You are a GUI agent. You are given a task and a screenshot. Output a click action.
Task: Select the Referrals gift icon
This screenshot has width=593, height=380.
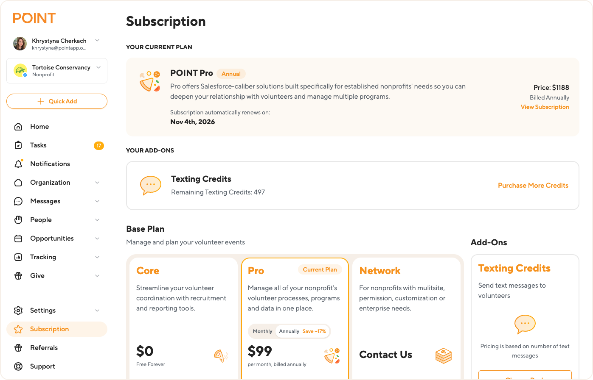[19, 347]
